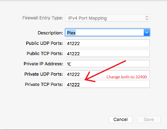Click the "Public UDP Ports:" label
The image size is (167, 130).
pyautogui.click(x=44, y=43)
